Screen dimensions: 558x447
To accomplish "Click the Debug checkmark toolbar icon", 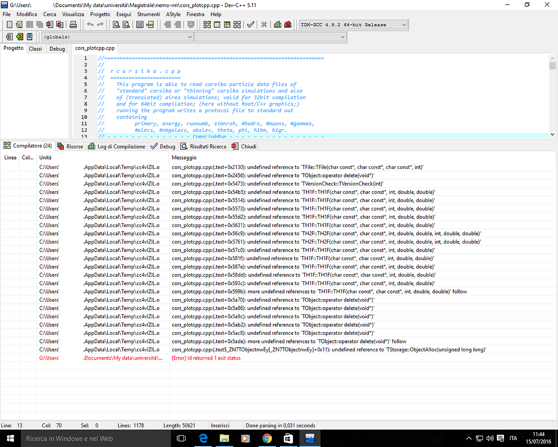I will pyautogui.click(x=250, y=25).
